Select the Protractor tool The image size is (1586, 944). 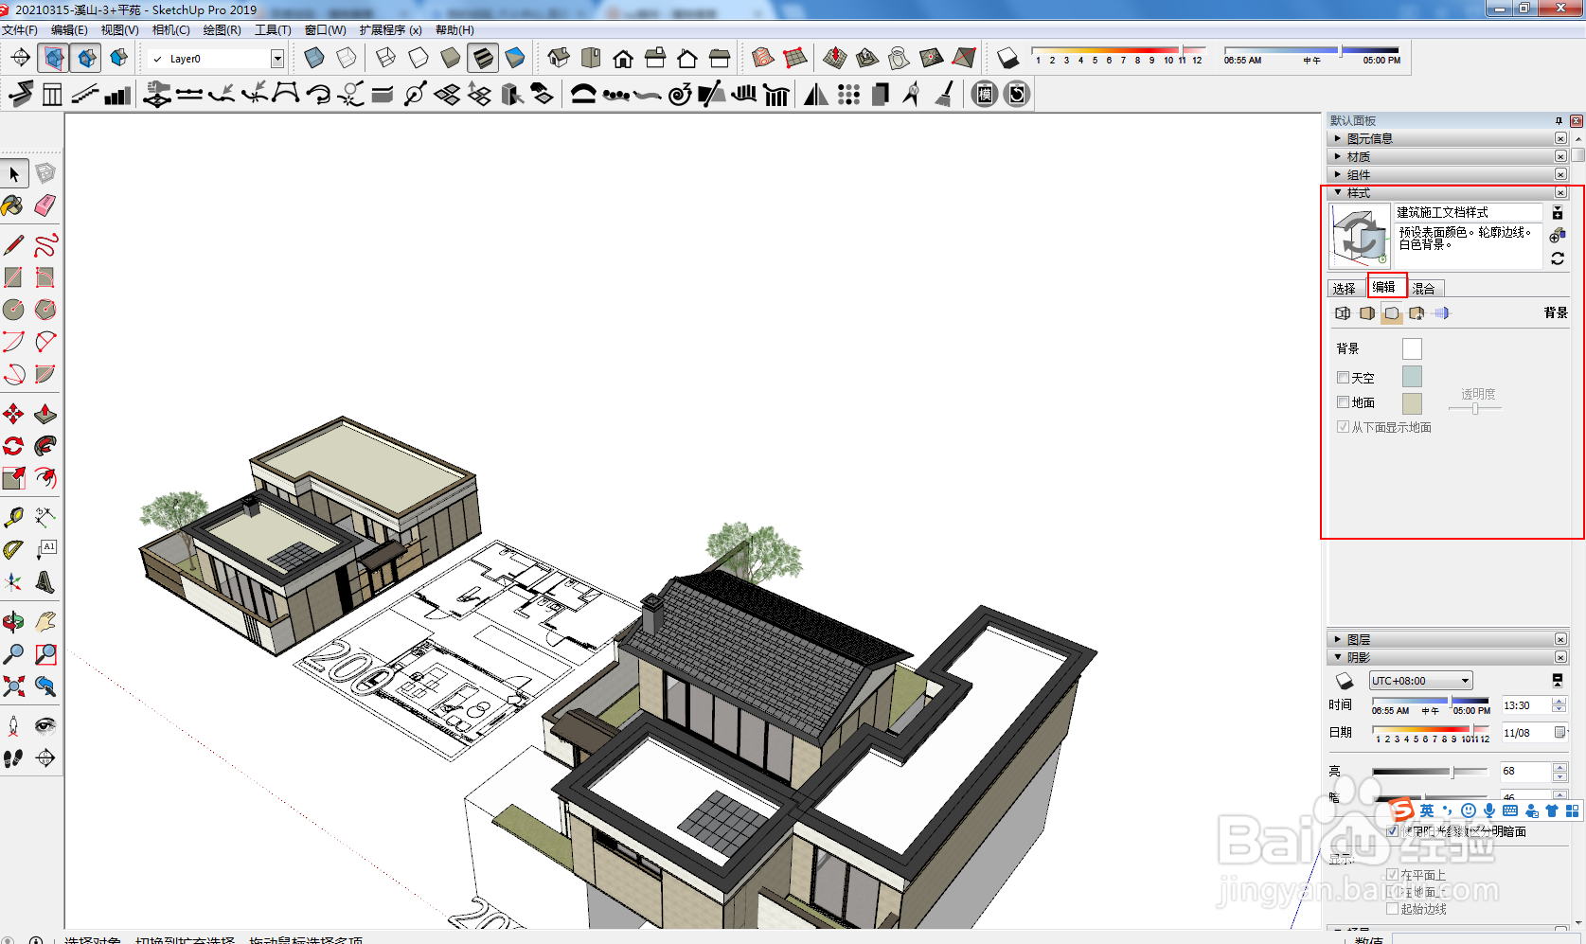pos(13,549)
